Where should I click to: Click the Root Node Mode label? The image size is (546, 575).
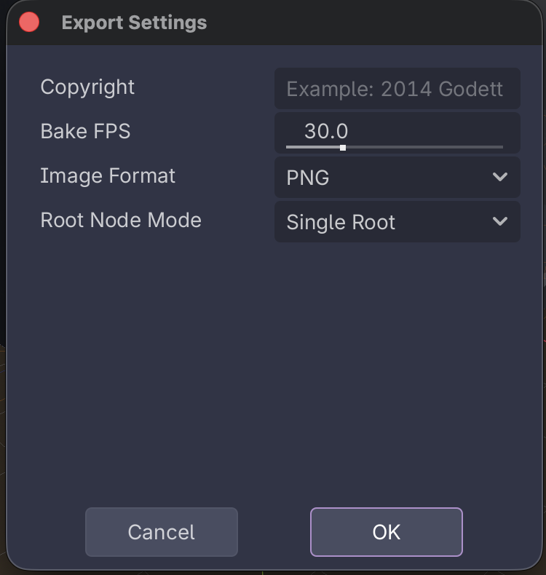point(121,221)
